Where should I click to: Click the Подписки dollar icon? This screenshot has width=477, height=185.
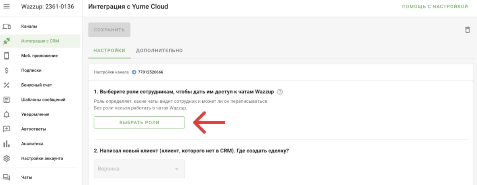[x=6, y=70]
